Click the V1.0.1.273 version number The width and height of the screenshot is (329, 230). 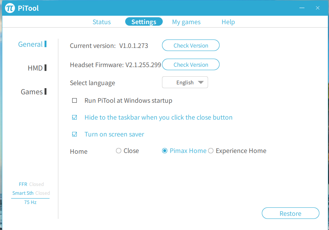tap(134, 46)
